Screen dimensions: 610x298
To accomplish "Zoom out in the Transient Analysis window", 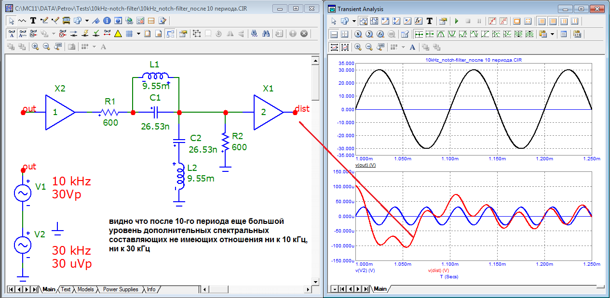I will tap(369, 47).
